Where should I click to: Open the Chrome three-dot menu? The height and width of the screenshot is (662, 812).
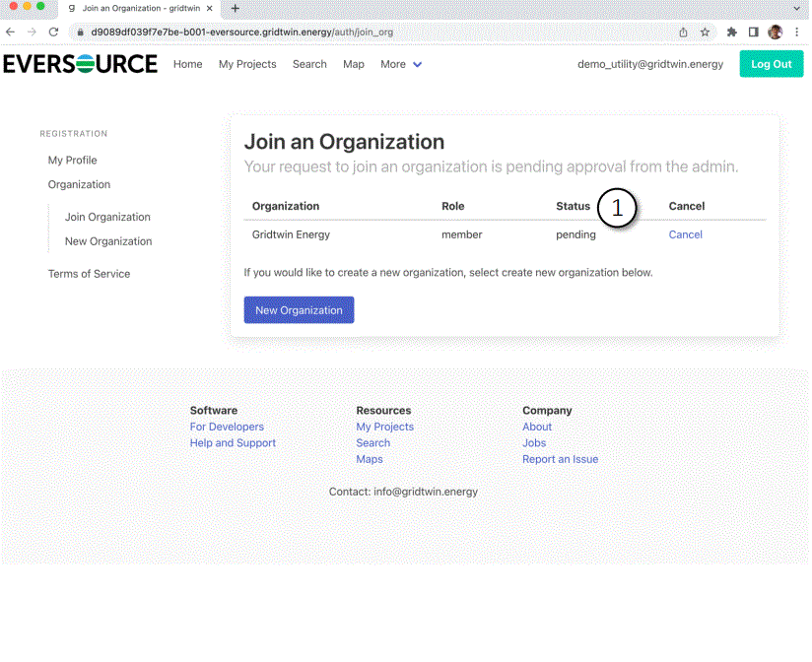click(x=796, y=32)
